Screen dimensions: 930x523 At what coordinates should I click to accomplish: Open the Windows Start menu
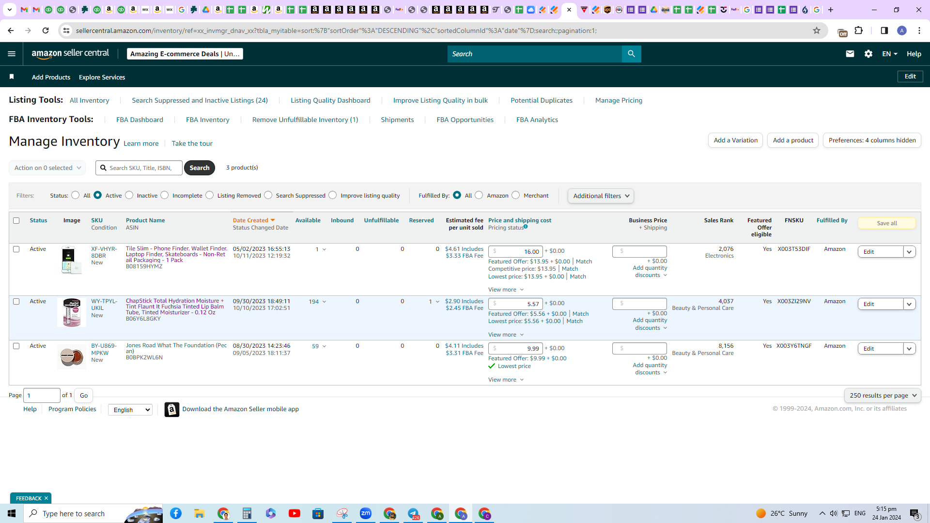tap(12, 513)
